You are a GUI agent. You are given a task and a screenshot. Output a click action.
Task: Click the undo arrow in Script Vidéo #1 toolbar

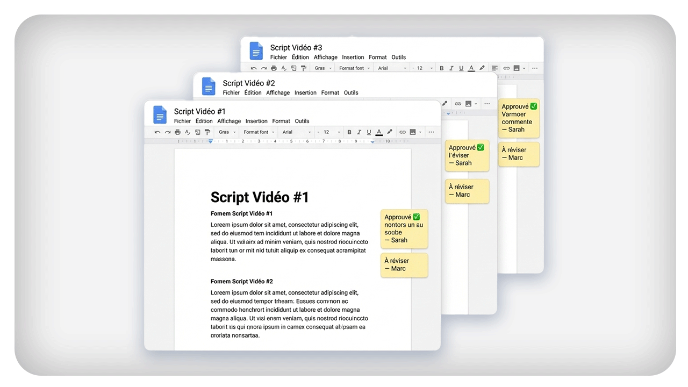point(157,132)
